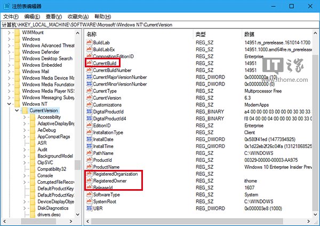Select the Compatibility32 subkey
The height and width of the screenshot is (226, 320).
(x=52, y=169)
